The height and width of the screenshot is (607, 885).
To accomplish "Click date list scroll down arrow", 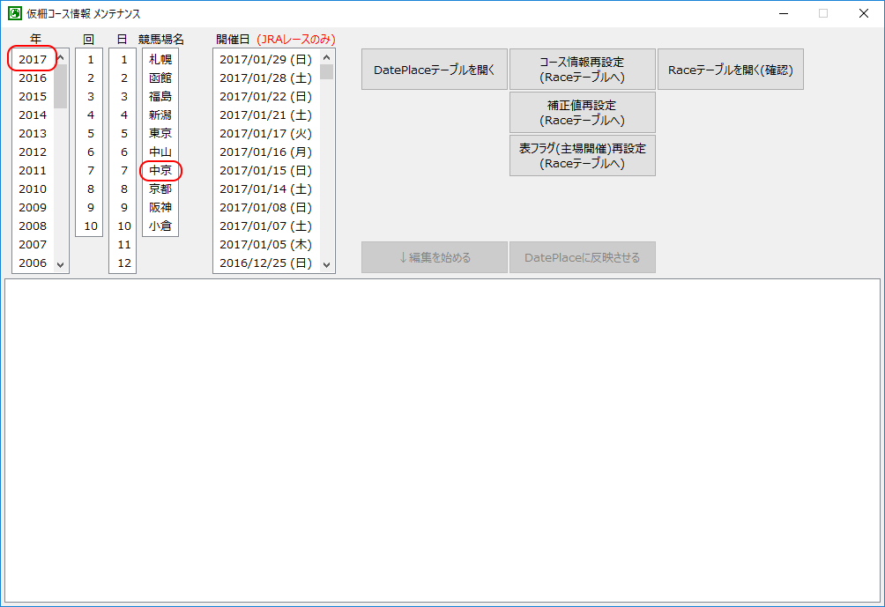I will 327,264.
